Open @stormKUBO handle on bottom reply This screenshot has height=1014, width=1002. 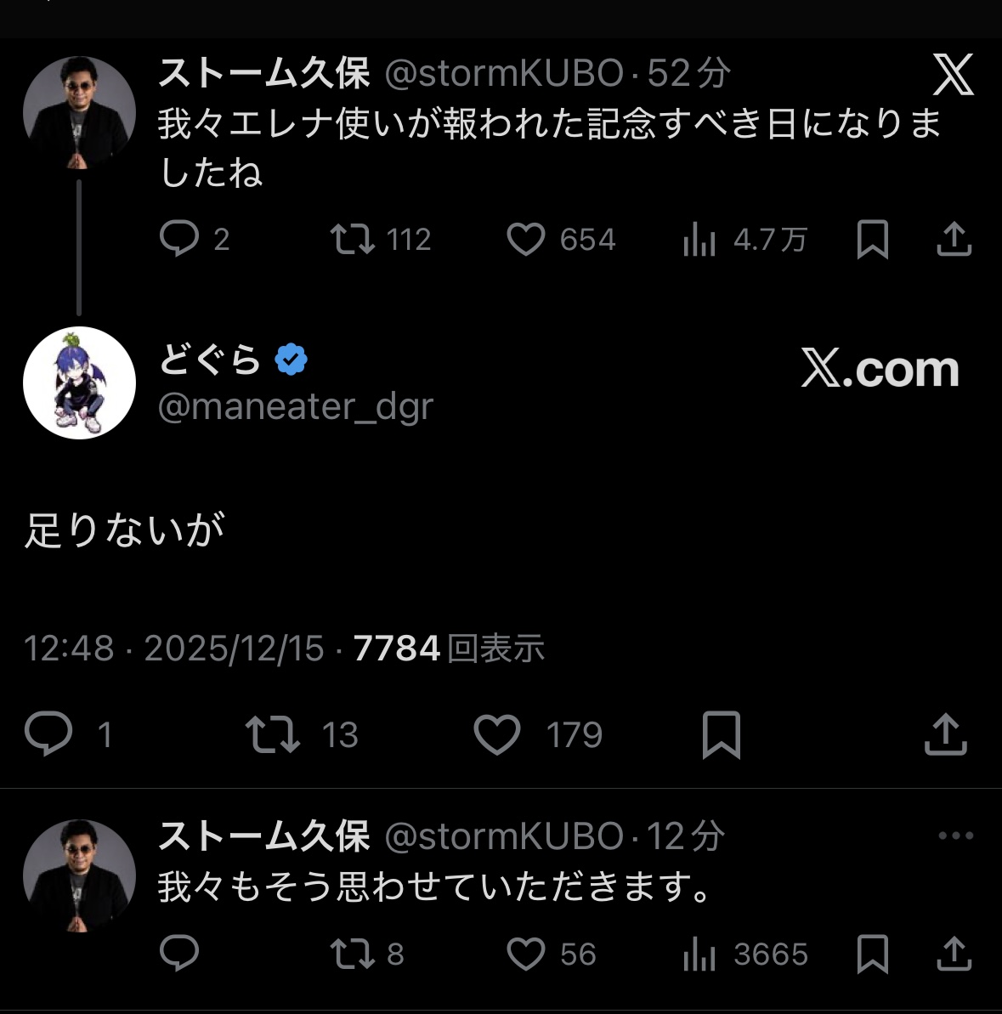(x=504, y=836)
